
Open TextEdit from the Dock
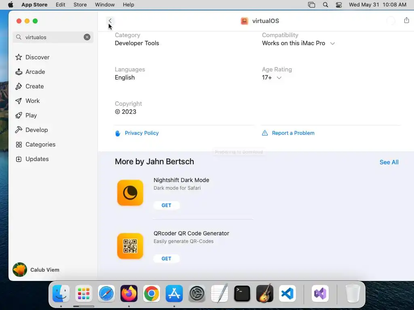pos(220,293)
